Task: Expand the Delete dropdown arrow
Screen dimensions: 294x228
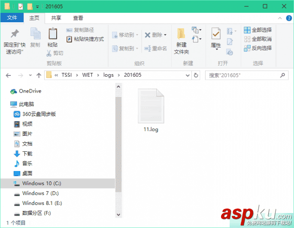Action: [x=165, y=35]
